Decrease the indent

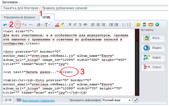111,25
